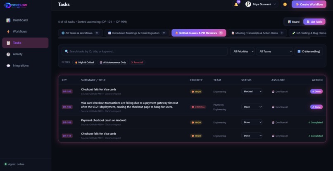The height and width of the screenshot is (171, 333).
Task: Click the Workflows lightning icon
Action: click(x=8, y=32)
